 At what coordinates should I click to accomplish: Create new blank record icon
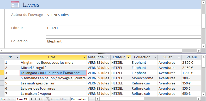[41, 99]
